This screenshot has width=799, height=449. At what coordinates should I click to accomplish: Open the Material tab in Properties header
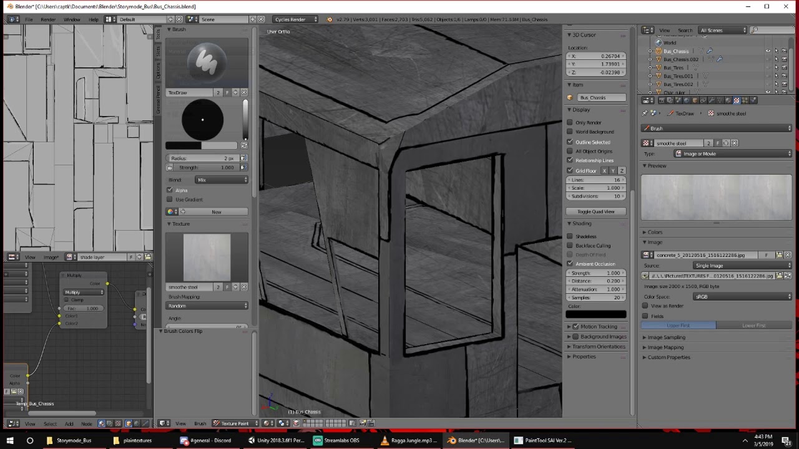(x=728, y=100)
